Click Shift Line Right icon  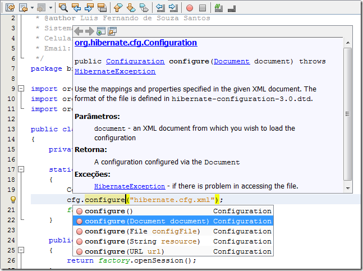[x=173, y=8]
